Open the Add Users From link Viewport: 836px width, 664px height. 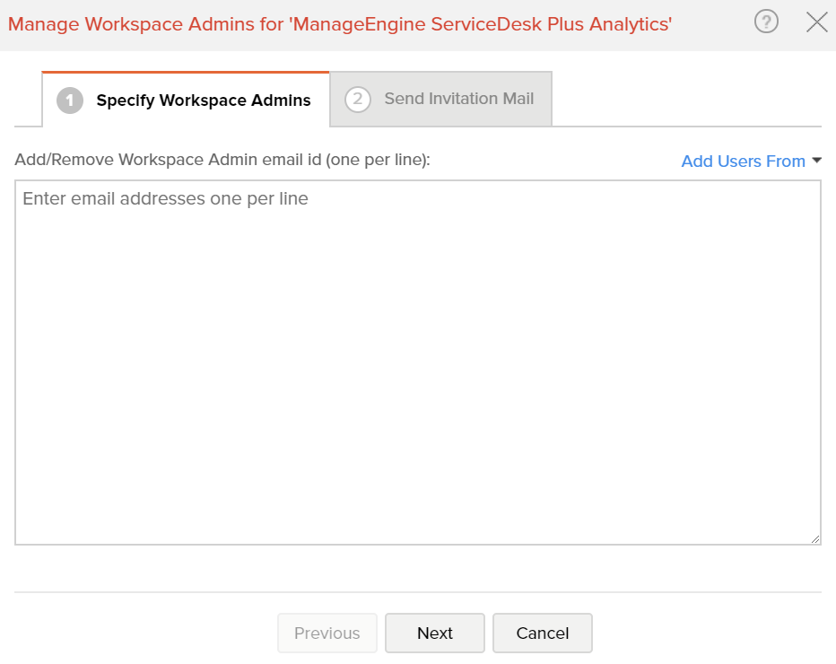click(744, 162)
